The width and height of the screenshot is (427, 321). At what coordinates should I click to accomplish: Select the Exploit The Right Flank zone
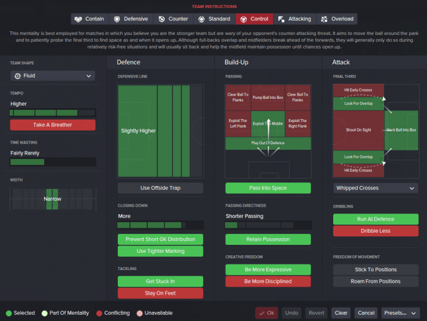(x=298, y=123)
